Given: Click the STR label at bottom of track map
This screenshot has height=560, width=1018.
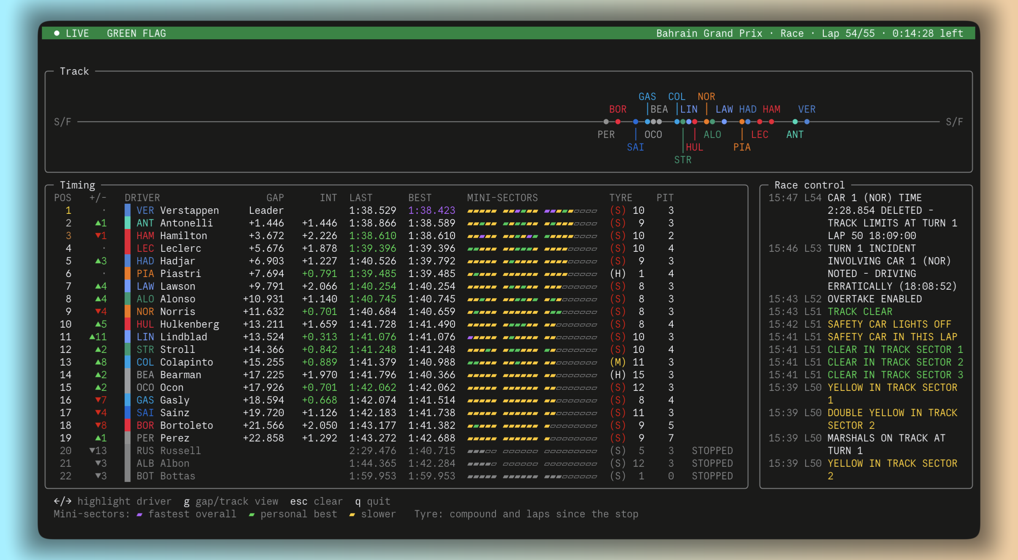Looking at the screenshot, I should (682, 160).
